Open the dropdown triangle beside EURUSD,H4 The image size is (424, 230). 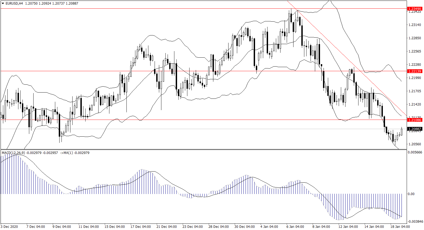tap(3, 4)
